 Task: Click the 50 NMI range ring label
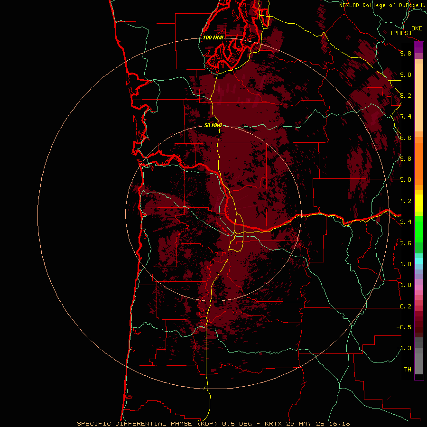[x=213, y=125]
